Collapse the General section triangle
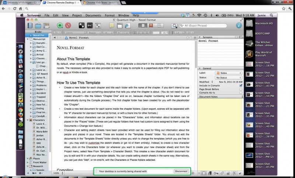 200,68
